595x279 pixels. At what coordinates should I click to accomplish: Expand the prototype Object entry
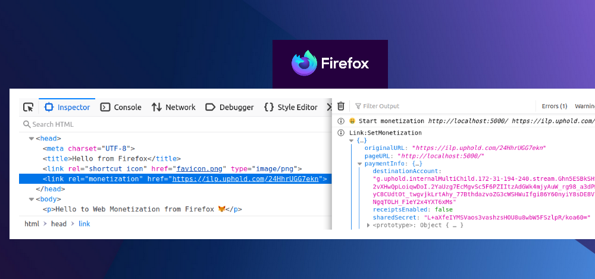click(368, 225)
